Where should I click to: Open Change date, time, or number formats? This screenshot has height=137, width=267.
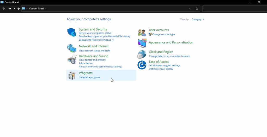[169, 56]
